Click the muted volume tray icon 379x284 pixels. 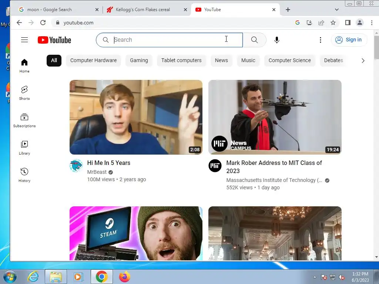pos(342,277)
